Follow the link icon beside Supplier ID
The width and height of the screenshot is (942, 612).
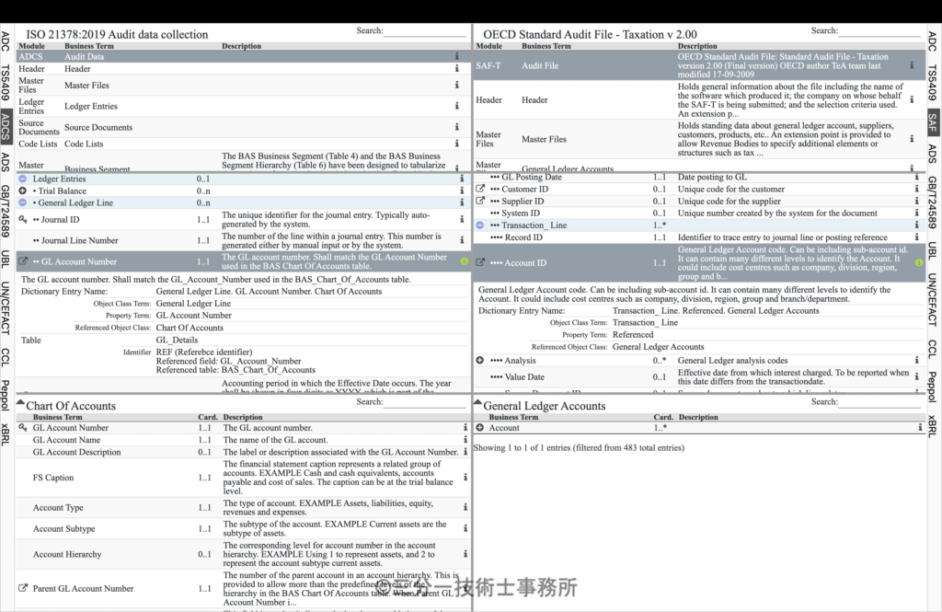(480, 201)
